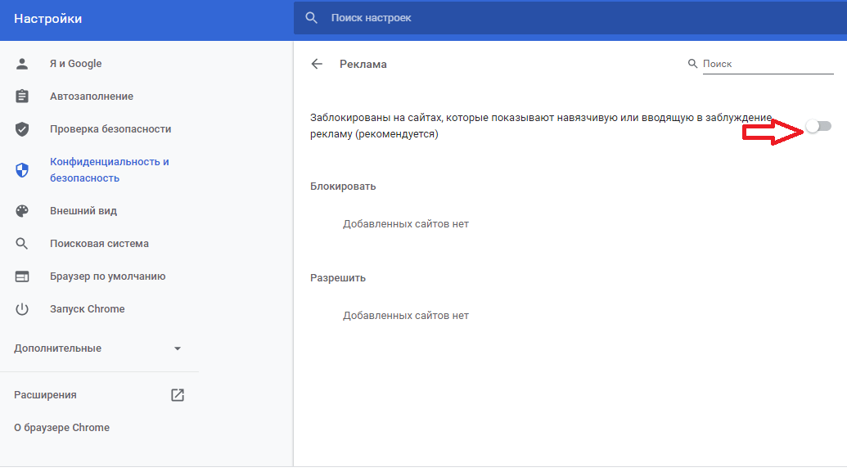Screen dimensions: 847x472
Task: Open О браузере Chrome page
Action: pos(61,428)
